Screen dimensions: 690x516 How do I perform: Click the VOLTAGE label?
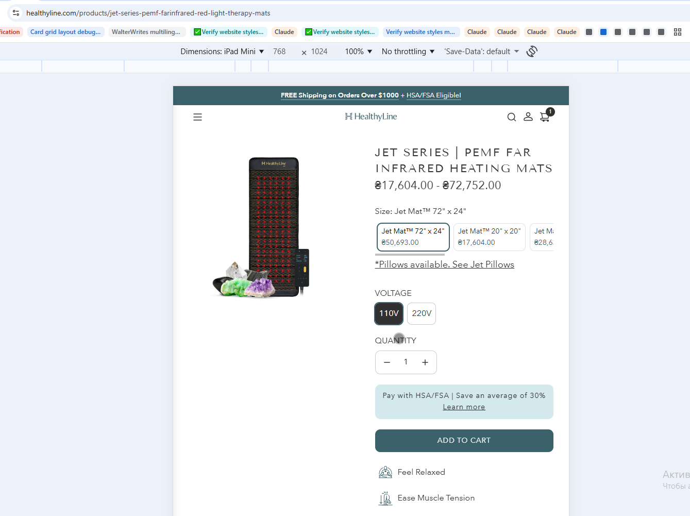tap(393, 293)
